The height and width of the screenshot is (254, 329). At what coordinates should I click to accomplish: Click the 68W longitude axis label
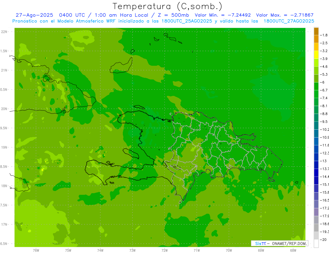point(293,250)
